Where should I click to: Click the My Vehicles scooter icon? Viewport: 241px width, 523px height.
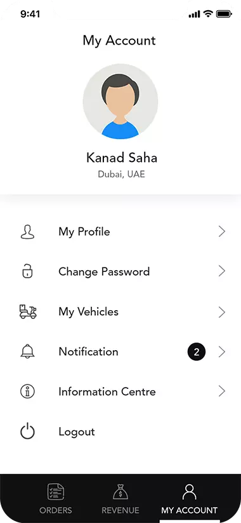tap(28, 311)
